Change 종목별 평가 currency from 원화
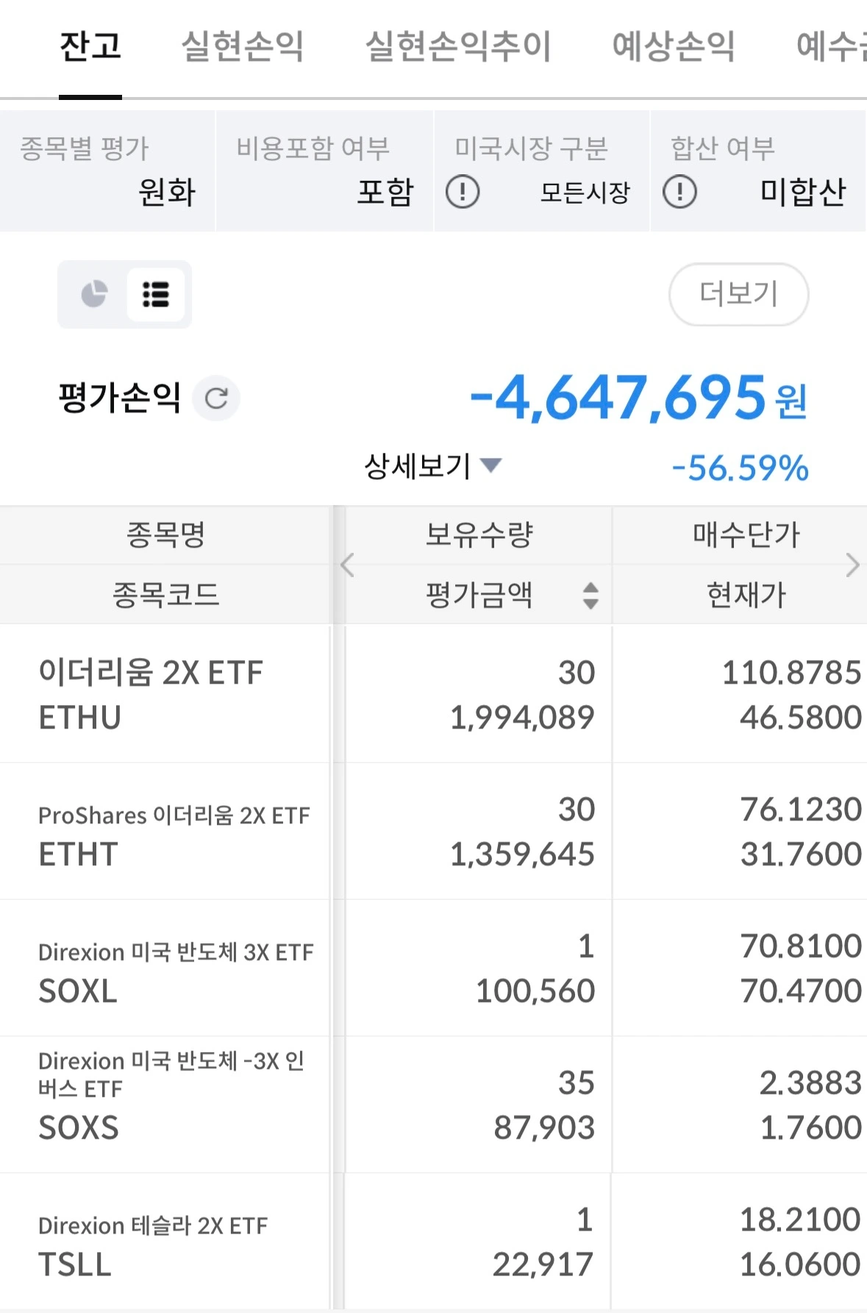This screenshot has width=867, height=1313. pyautogui.click(x=107, y=171)
